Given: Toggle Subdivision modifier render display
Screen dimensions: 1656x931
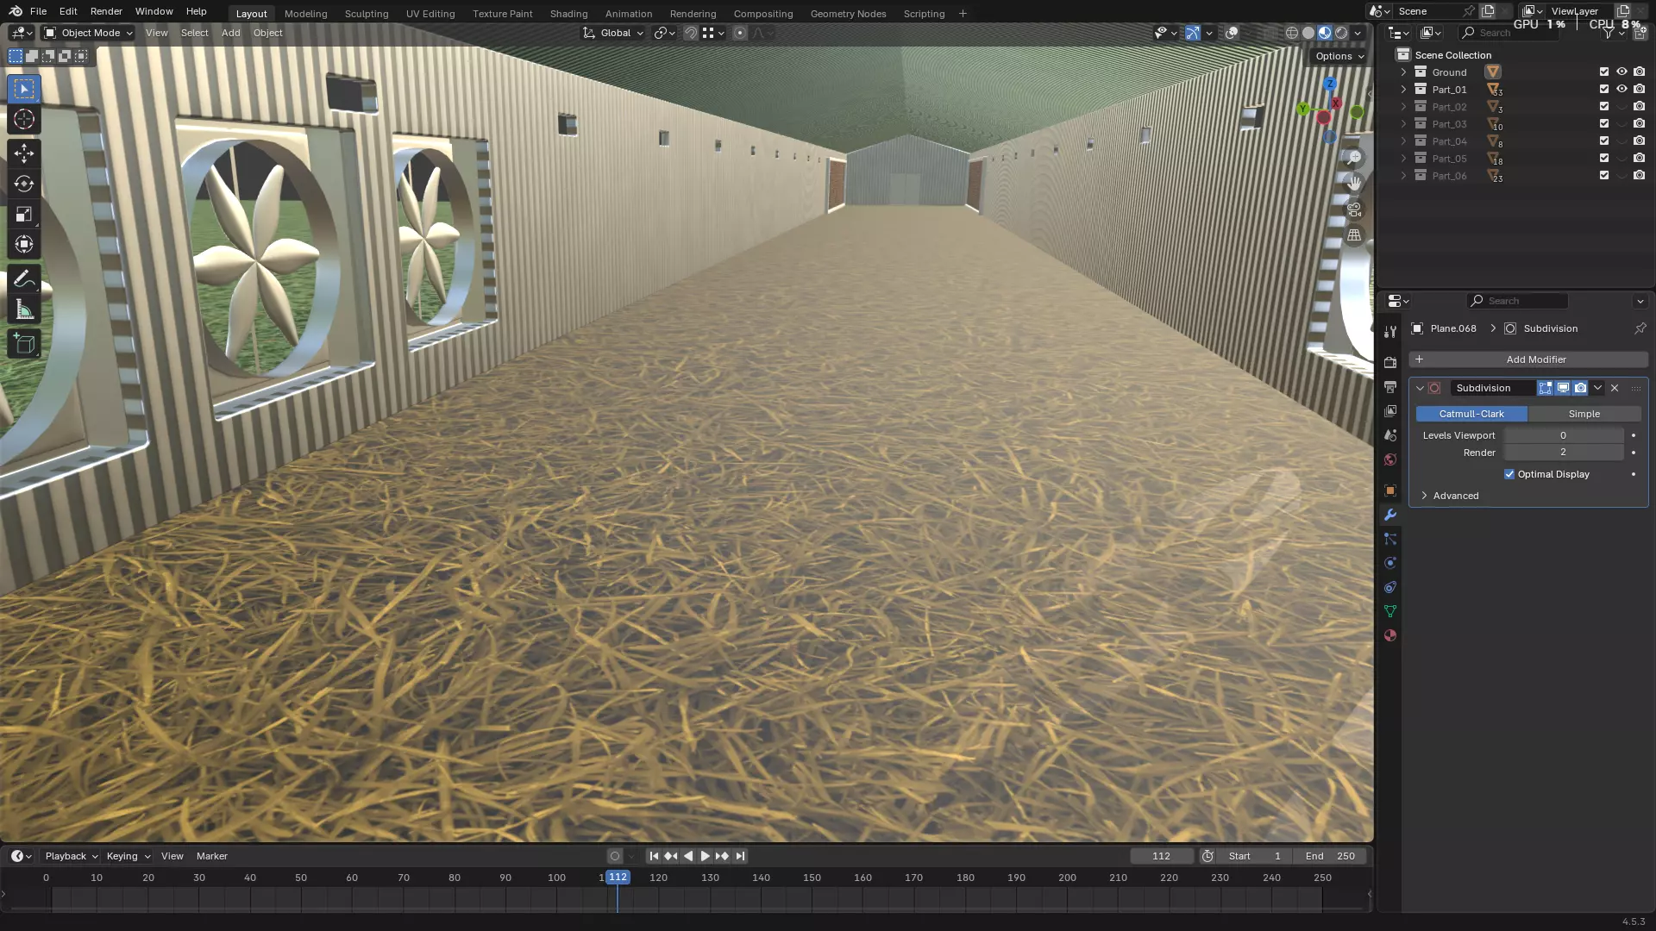Looking at the screenshot, I should pos(1580,388).
